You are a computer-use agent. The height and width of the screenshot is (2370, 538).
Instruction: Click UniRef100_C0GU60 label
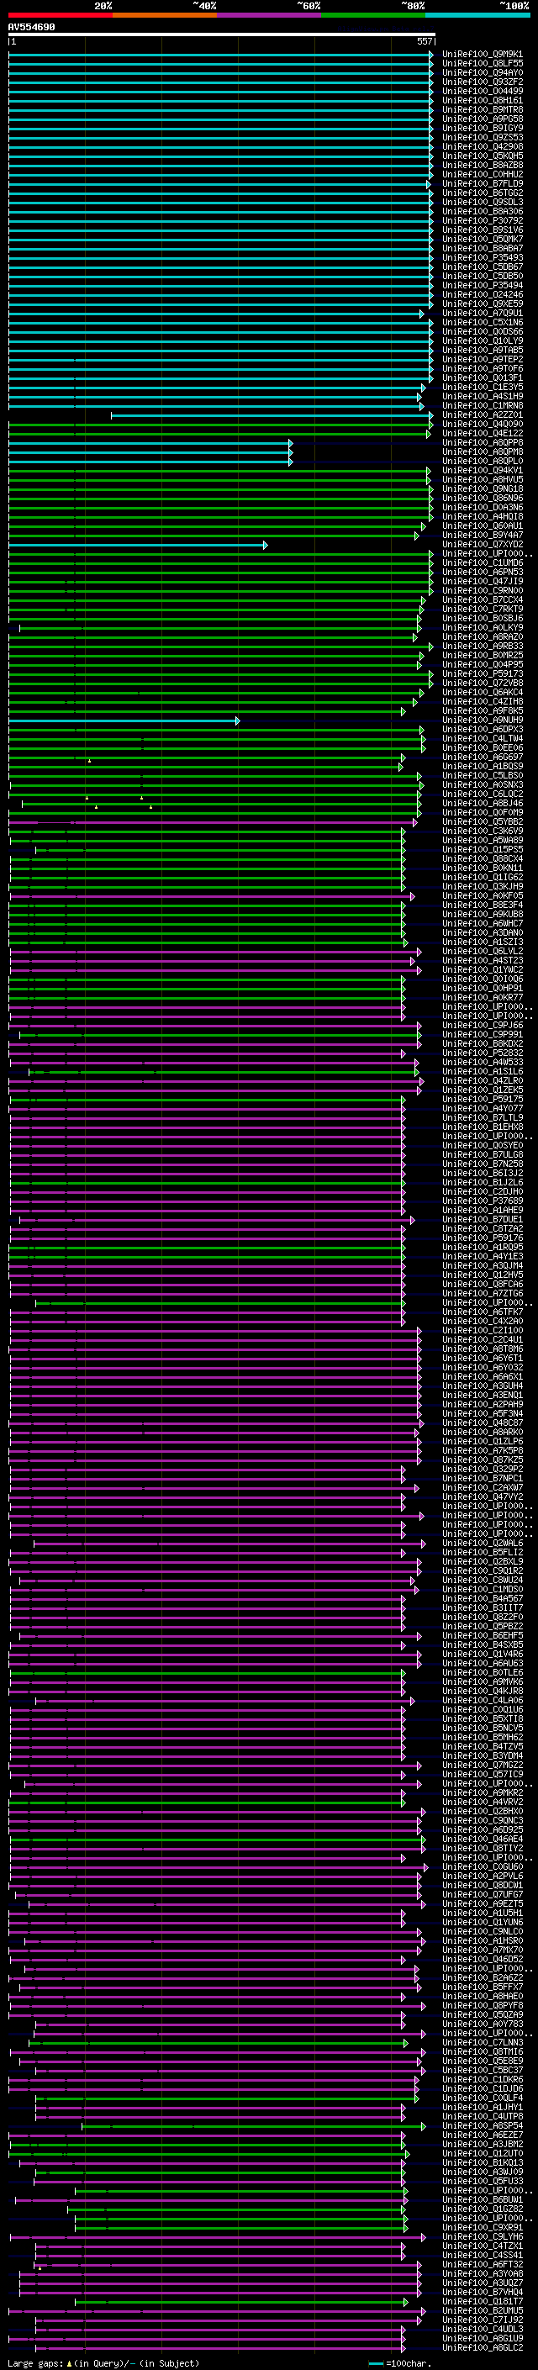coord(482,1866)
